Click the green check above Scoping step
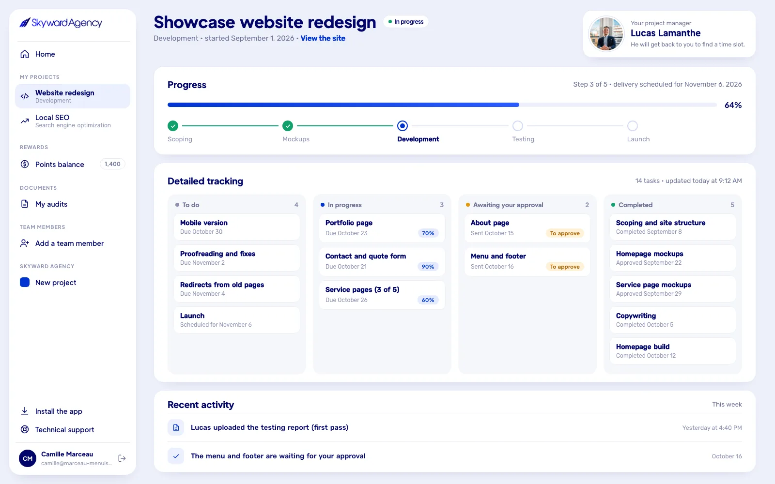Viewport: 775px width, 484px height. [x=173, y=126]
